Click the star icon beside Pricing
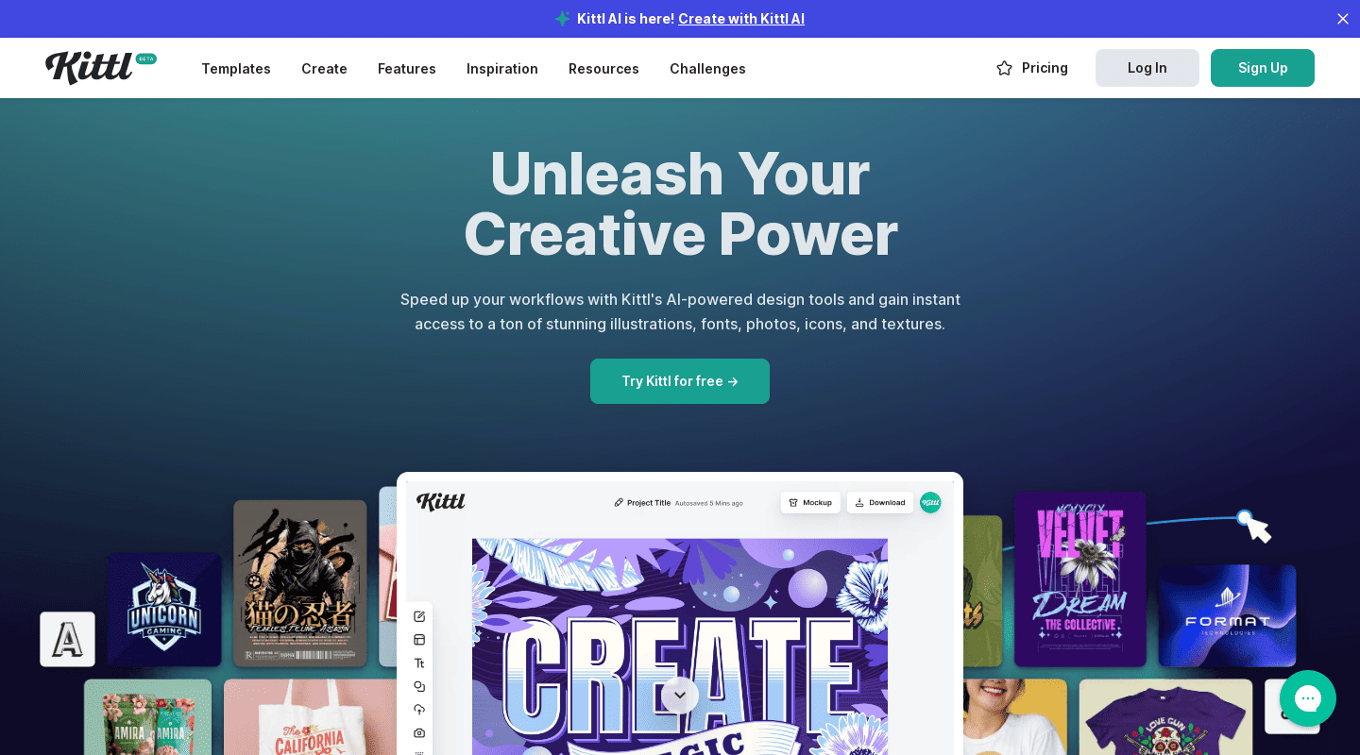Screen dimensions: 1360x755 click(x=1005, y=68)
